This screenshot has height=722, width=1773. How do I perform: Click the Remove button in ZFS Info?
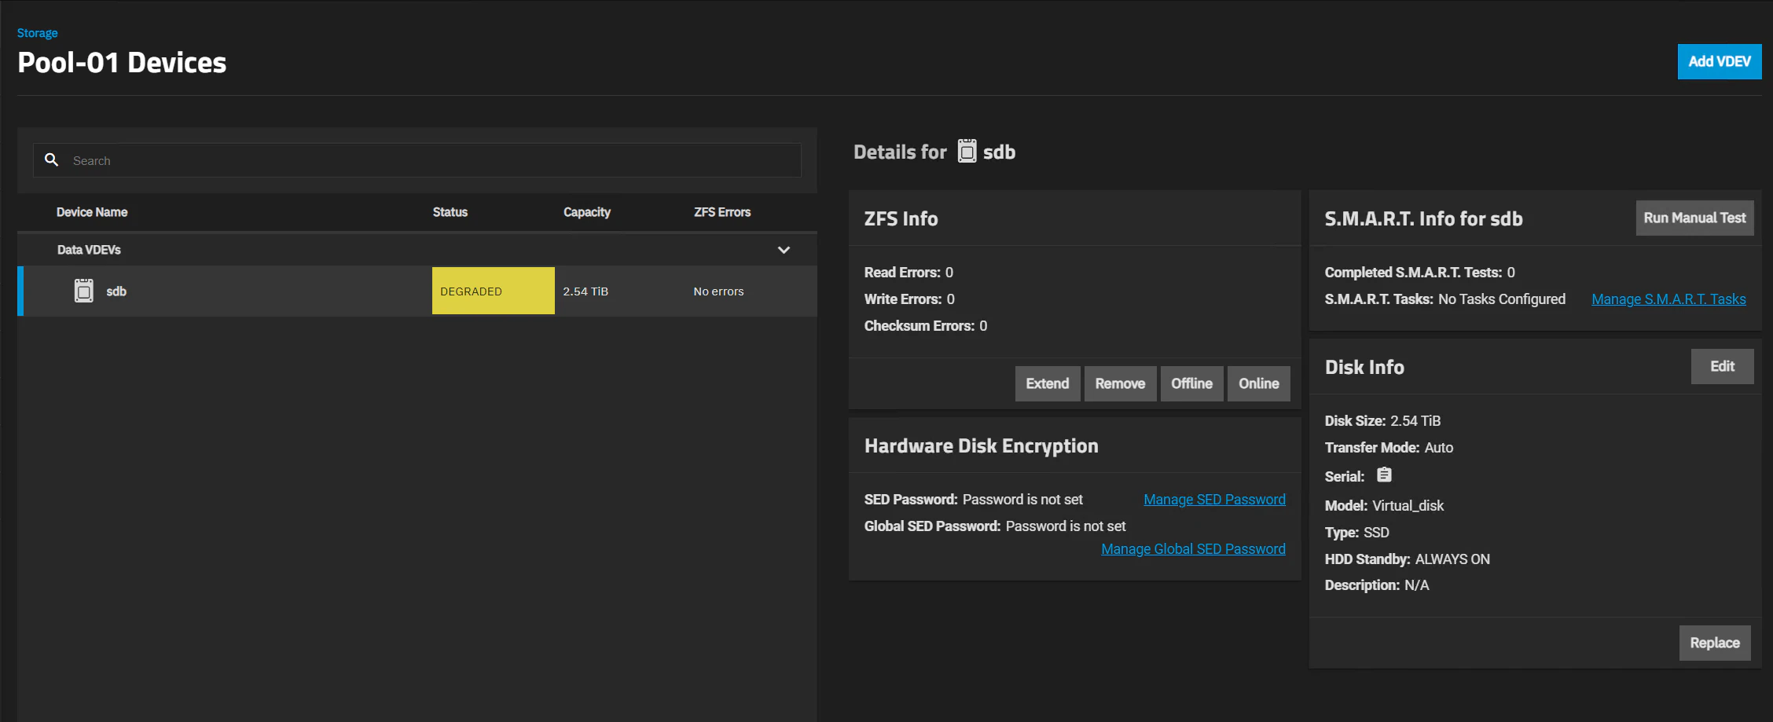1120,383
